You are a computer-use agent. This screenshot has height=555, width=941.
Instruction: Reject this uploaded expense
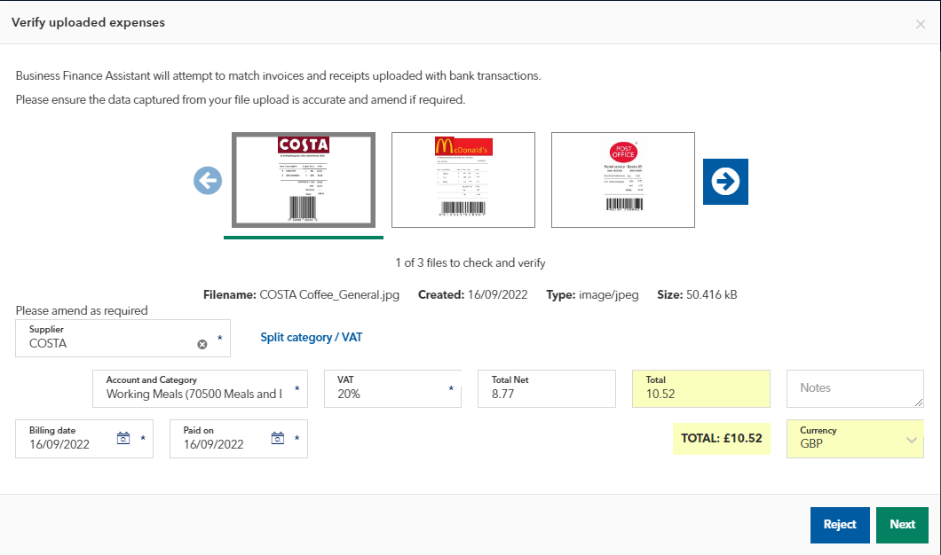point(840,525)
